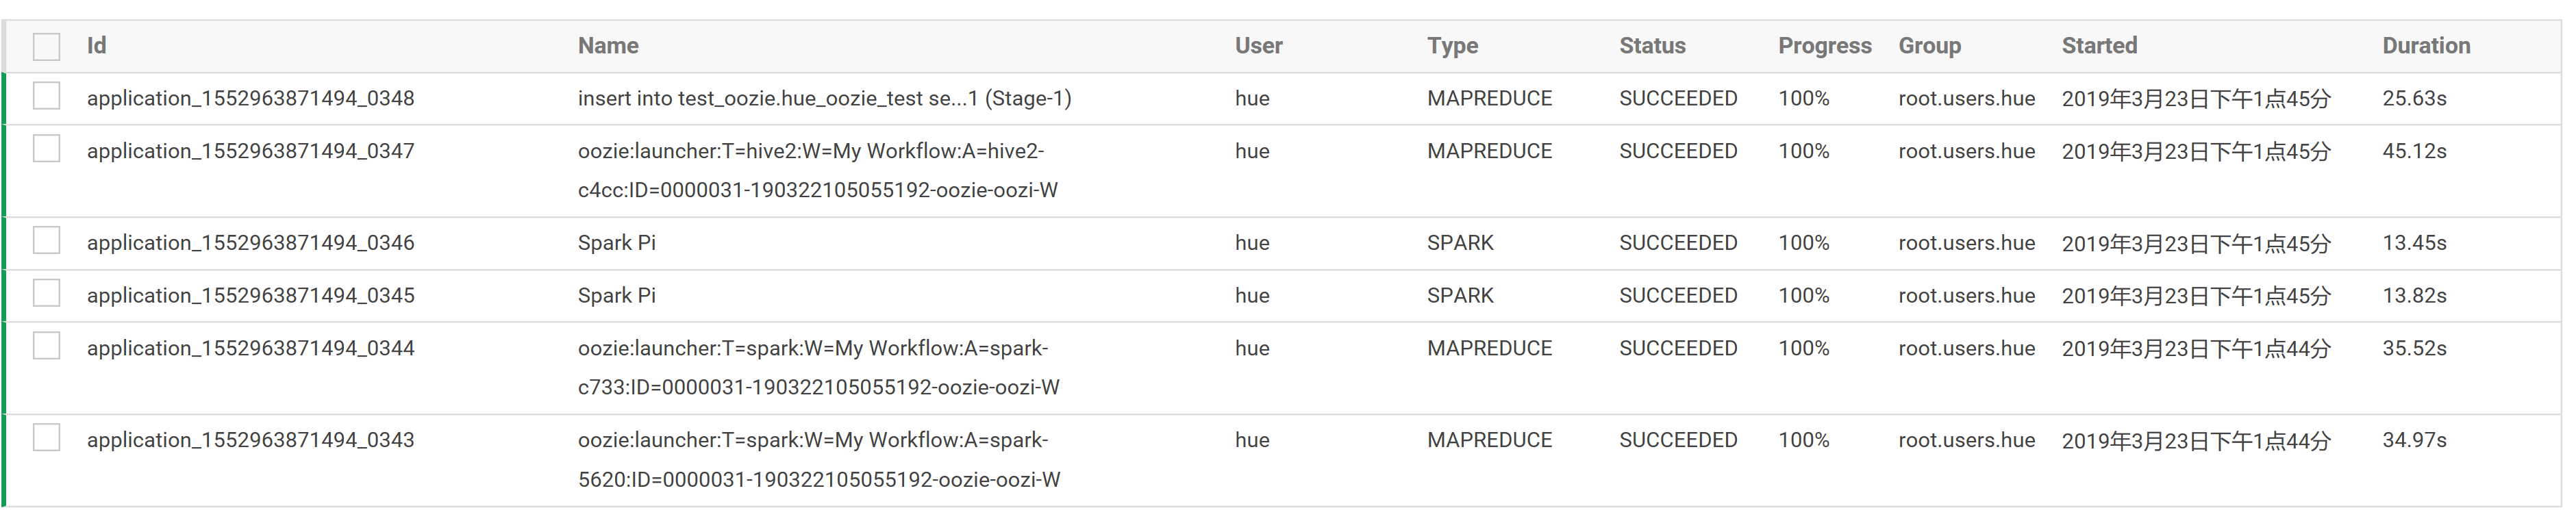This screenshot has width=2576, height=519.
Task: Select checkbox for application_1552963871494_0347 row
Action: point(46,150)
